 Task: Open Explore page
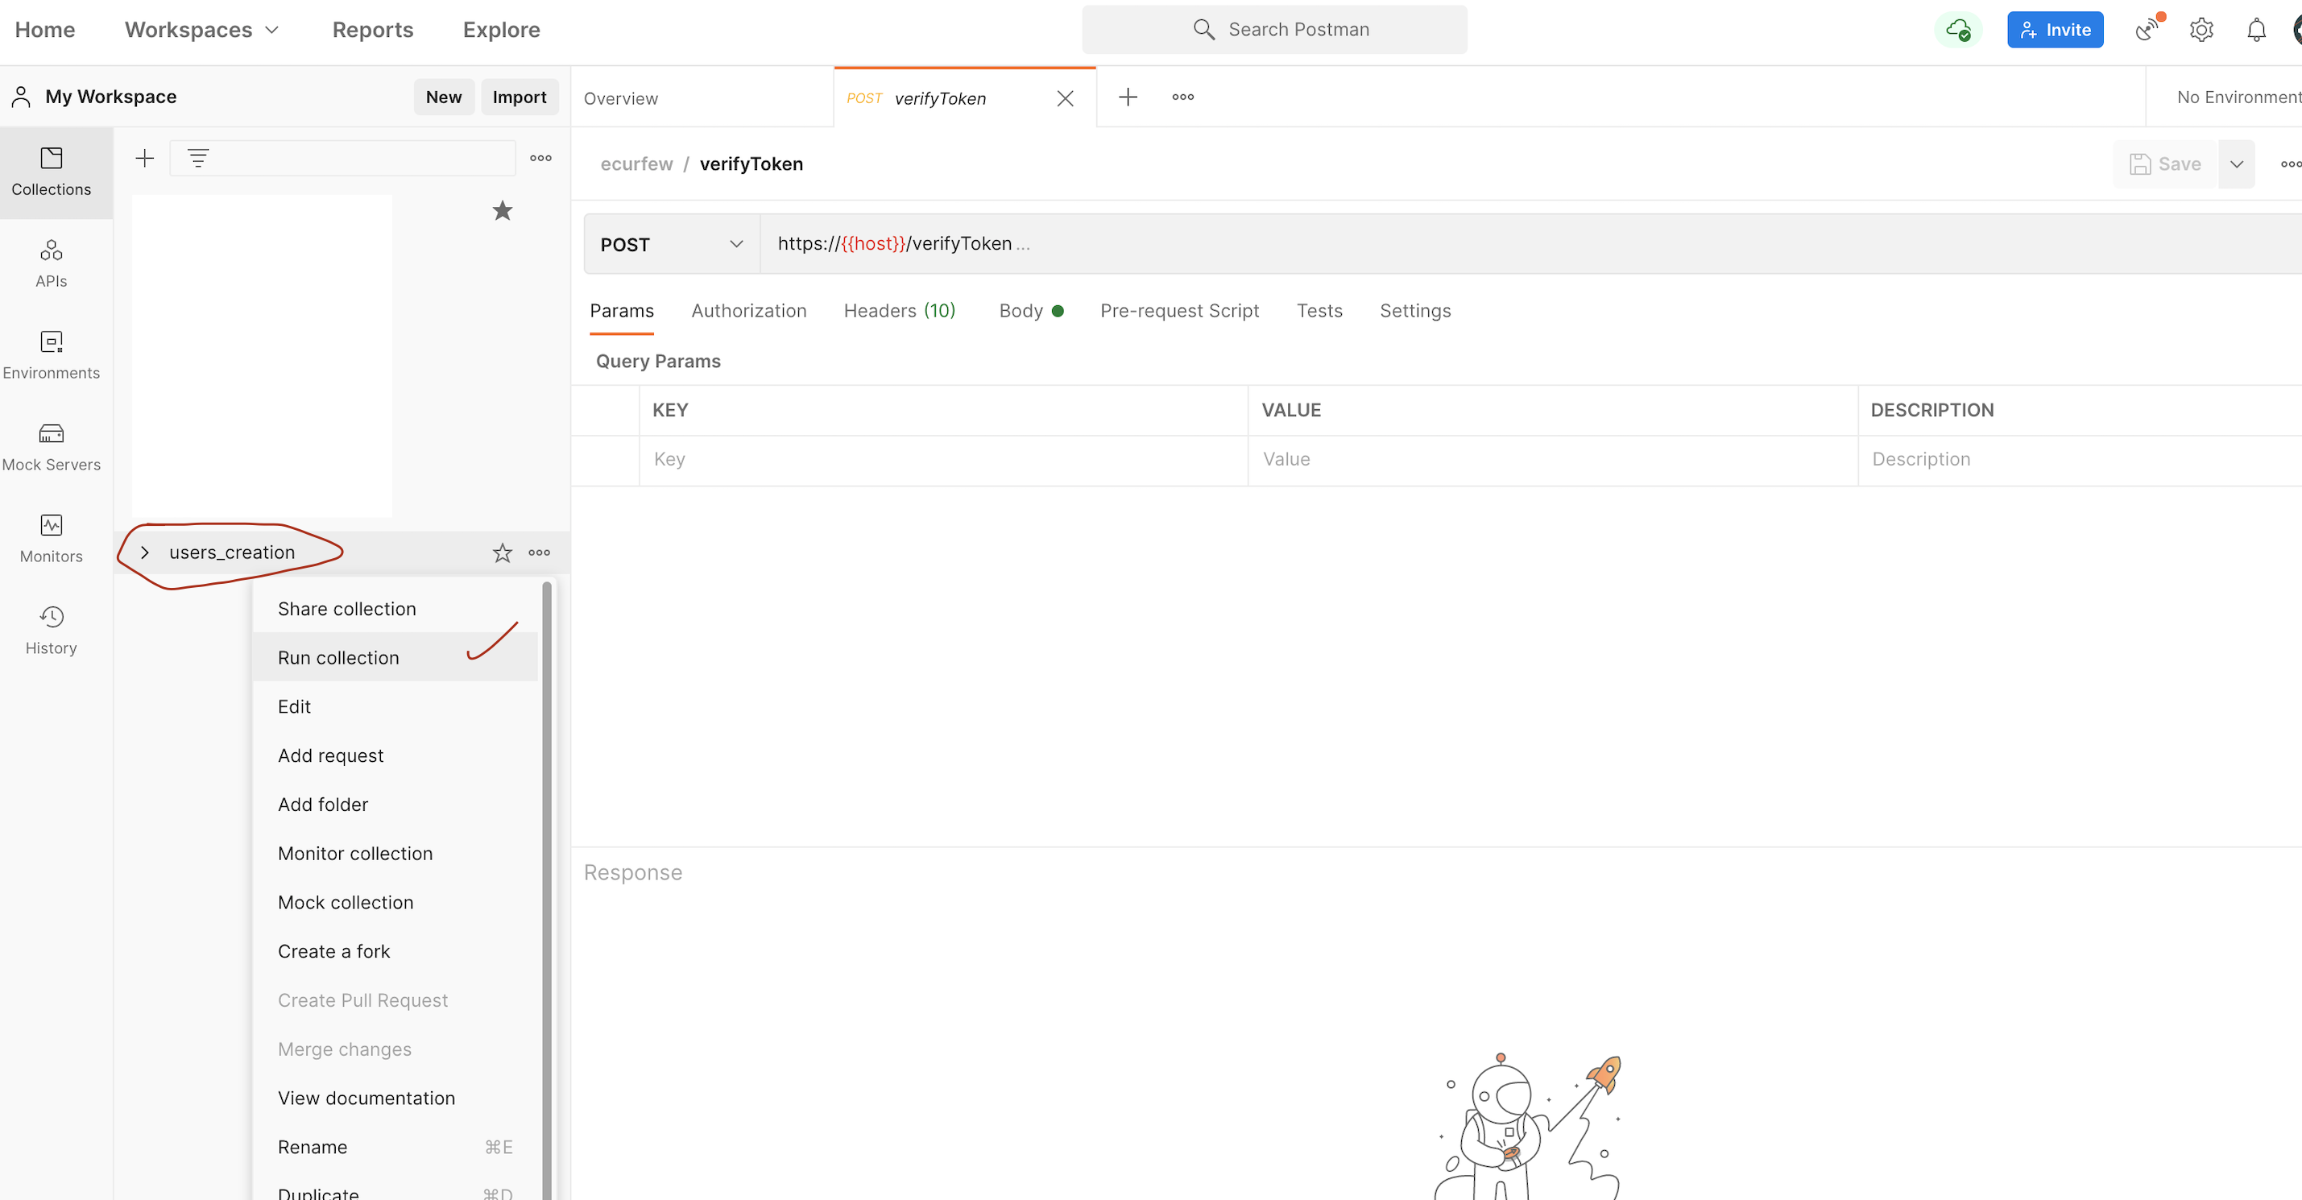click(501, 30)
